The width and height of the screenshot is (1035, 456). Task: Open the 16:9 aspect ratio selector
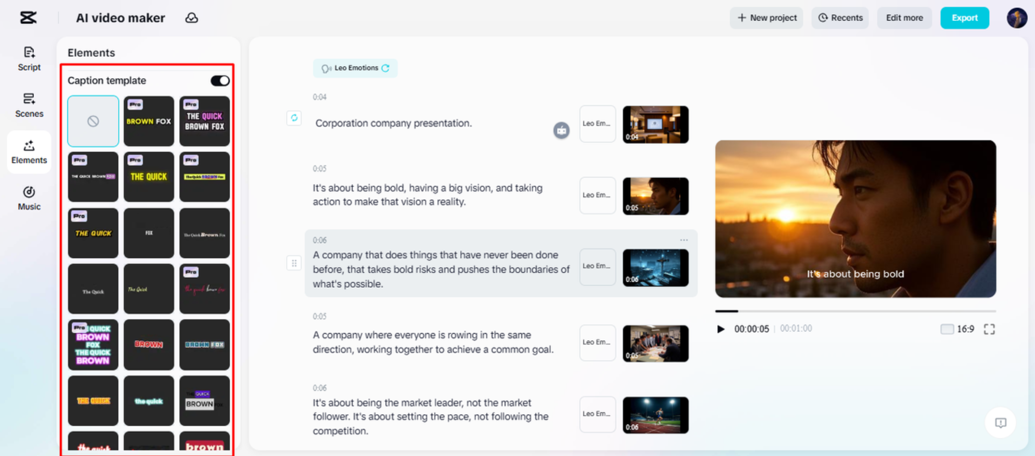957,329
